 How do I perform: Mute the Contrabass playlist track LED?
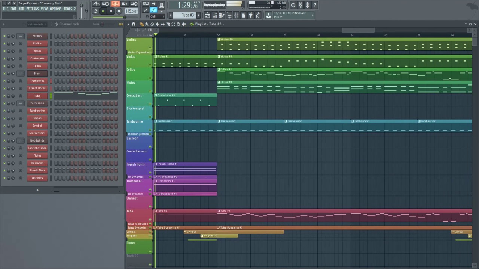point(150,104)
